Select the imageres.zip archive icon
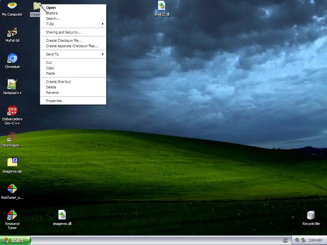Image resolution: width=327 pixels, height=245 pixels. (x=12, y=166)
